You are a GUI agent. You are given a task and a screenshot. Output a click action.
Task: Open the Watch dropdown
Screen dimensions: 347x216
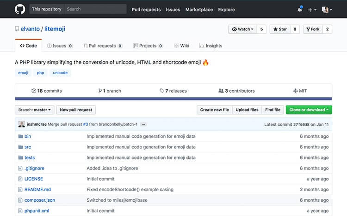click(242, 29)
